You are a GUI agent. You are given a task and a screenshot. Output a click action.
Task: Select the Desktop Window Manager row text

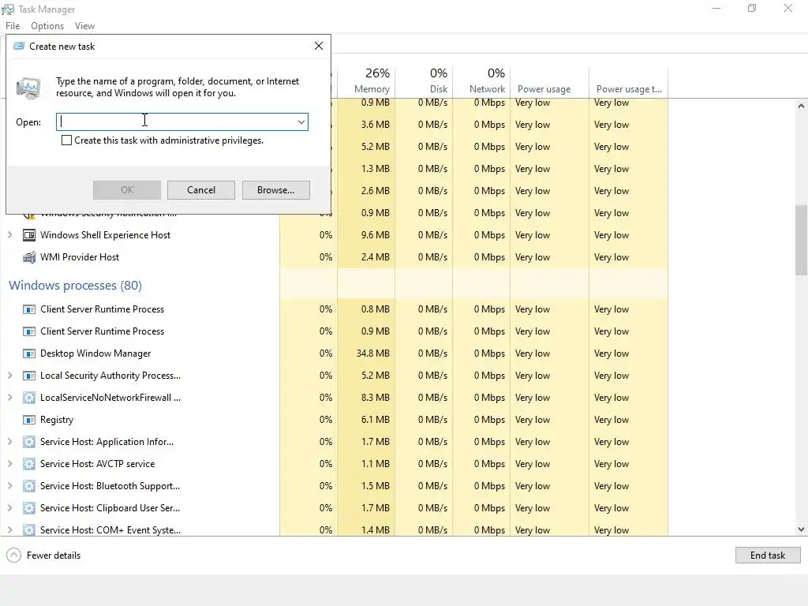click(95, 353)
